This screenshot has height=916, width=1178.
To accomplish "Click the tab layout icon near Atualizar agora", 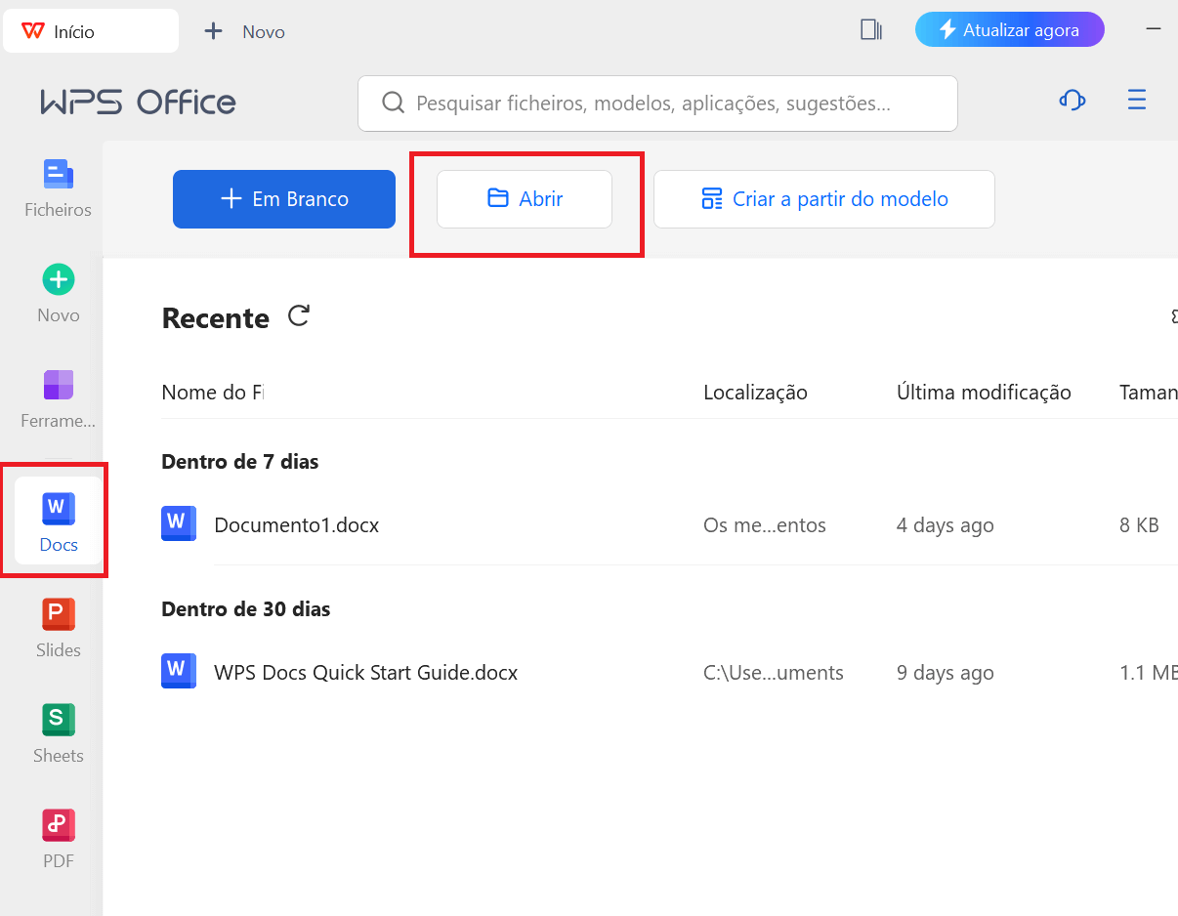I will click(869, 29).
